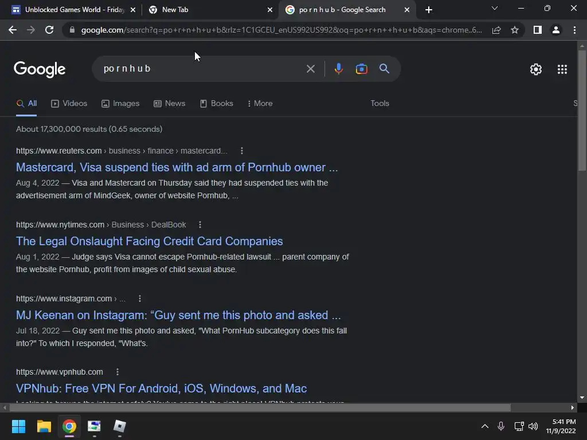Open The Legal Onslaught Facing Credit Card Companies link
587x440 pixels.
[x=150, y=241]
